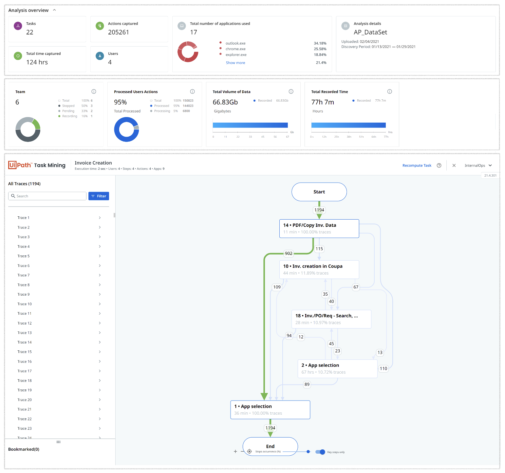Click Bookmarked(0) section label
The height and width of the screenshot is (473, 505).
(x=24, y=449)
